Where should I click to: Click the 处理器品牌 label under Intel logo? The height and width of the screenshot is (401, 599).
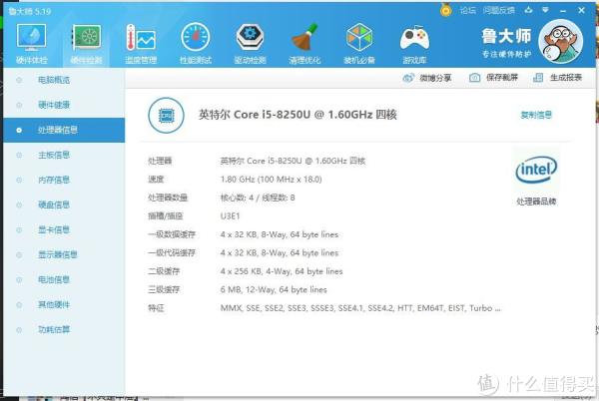coord(536,201)
